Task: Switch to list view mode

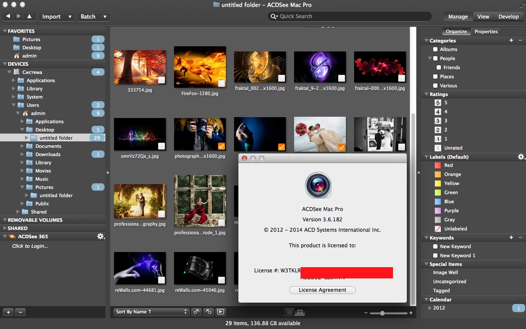Action: click(289, 312)
